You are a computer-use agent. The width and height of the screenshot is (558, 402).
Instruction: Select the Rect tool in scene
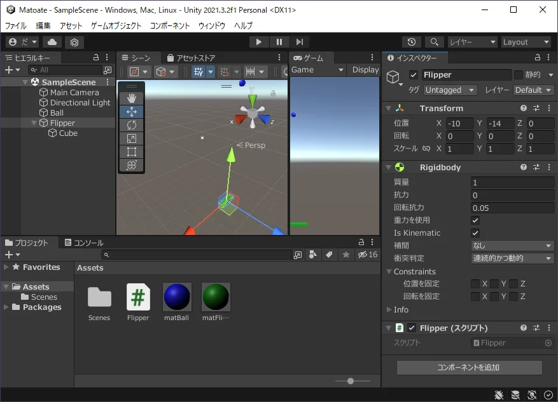tap(132, 152)
